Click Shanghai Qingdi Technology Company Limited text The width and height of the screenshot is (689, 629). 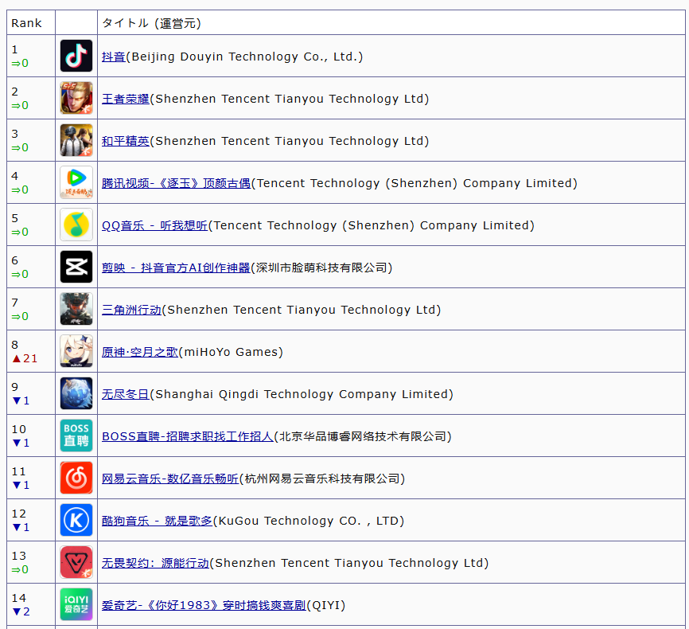click(x=302, y=395)
